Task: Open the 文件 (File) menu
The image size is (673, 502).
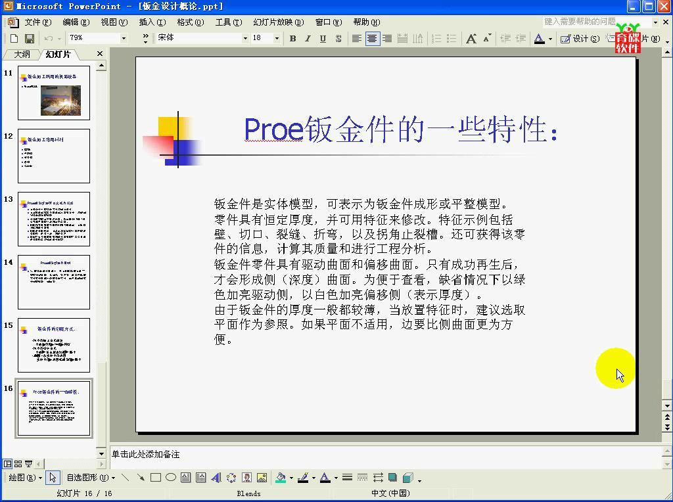Action: [37, 22]
